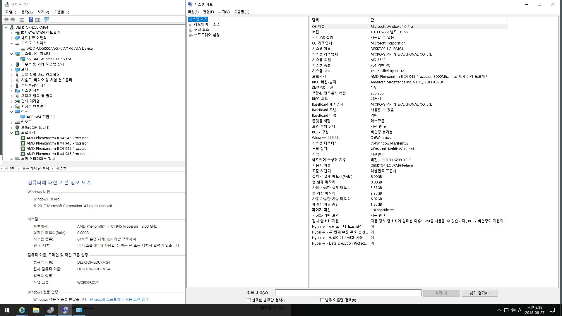Collapse the 디스크 드라이브 node
Screen dimensions: 562x316
click(x=12, y=43)
